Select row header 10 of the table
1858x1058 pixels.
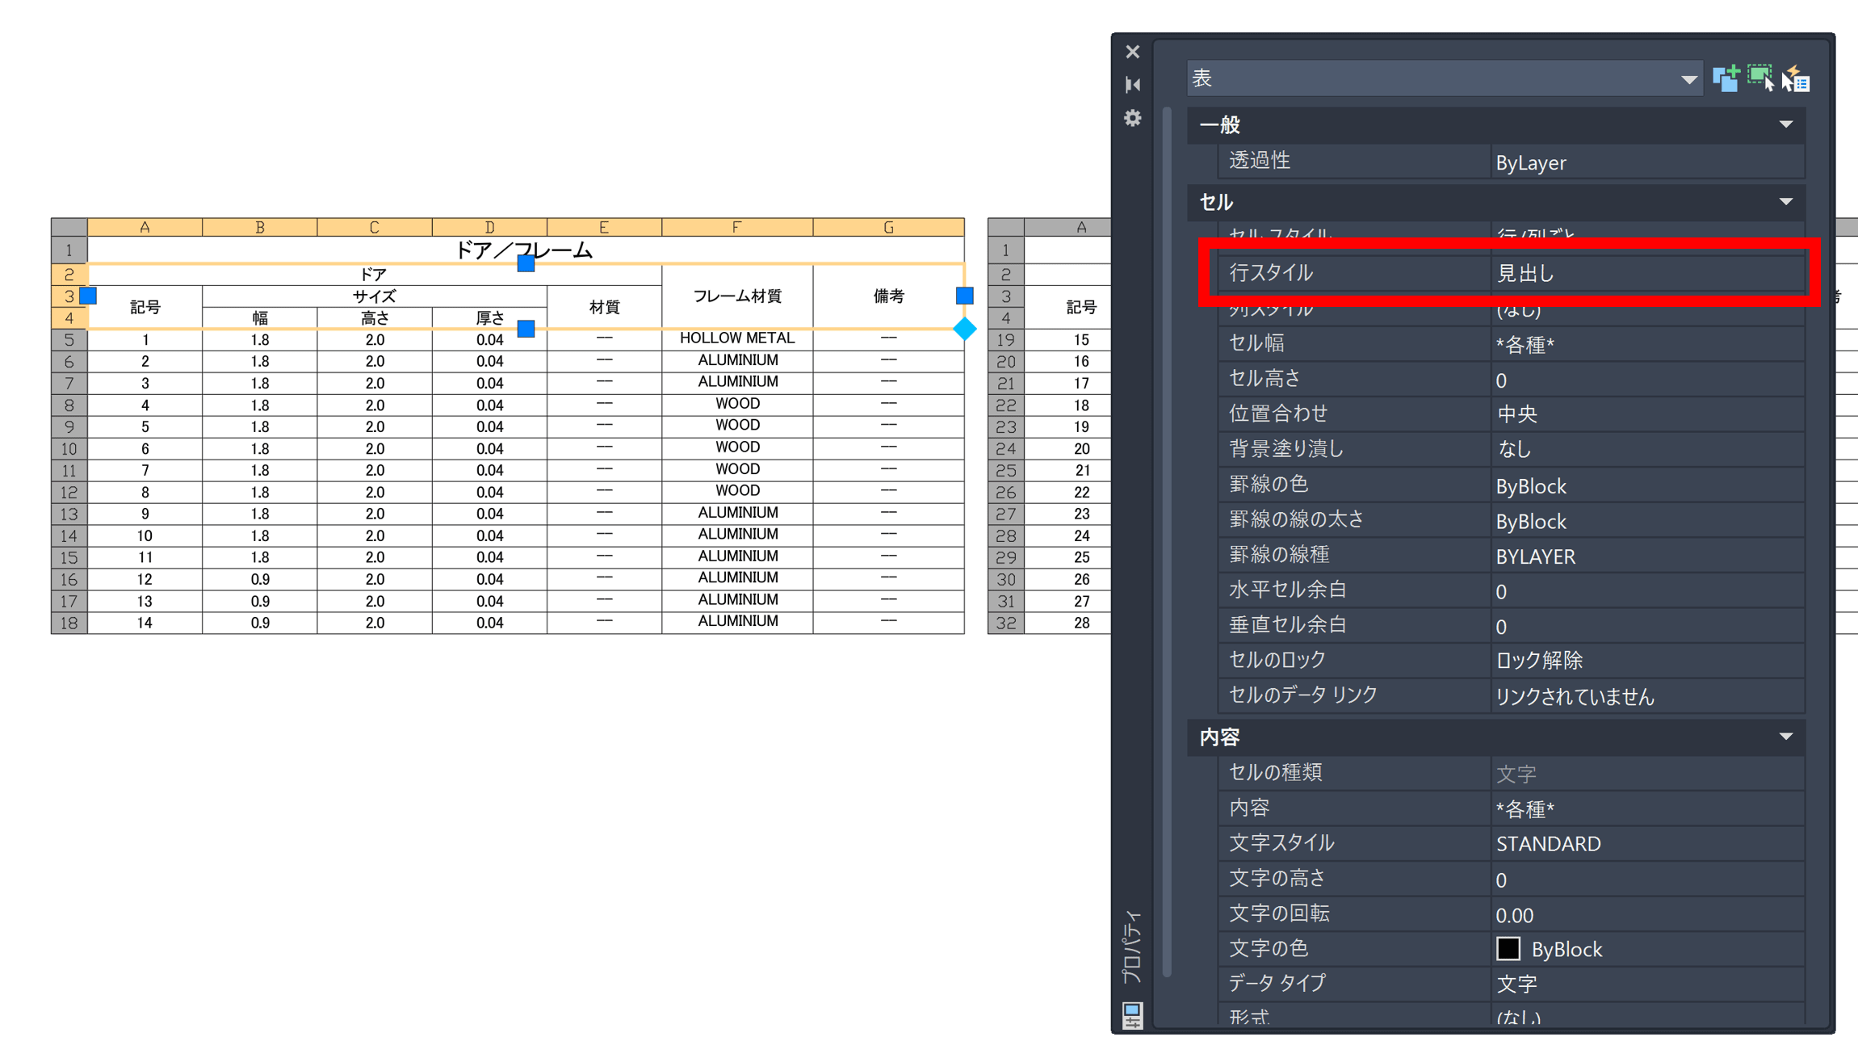(x=69, y=448)
